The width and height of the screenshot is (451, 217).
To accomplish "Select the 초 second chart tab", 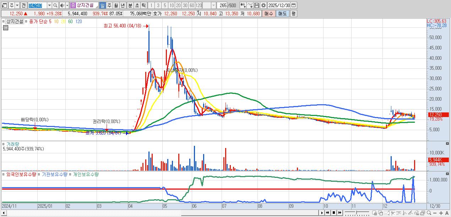I will (137, 5).
